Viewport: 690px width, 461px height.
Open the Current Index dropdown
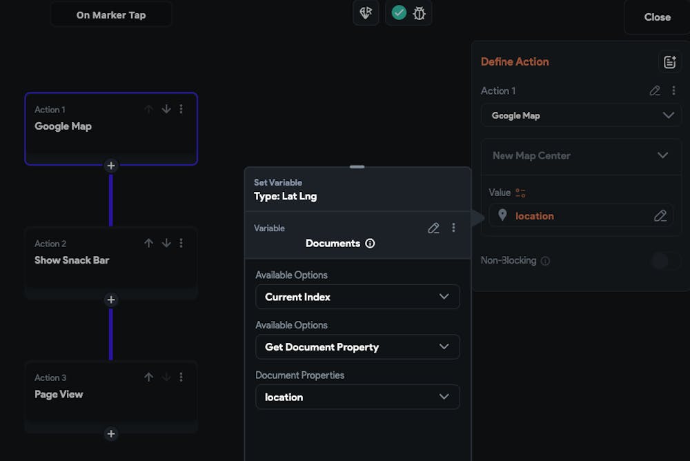click(x=357, y=297)
